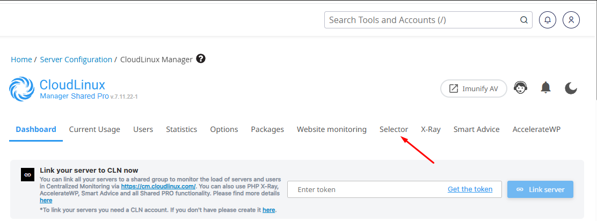The image size is (597, 221).
Task: Open the AccelerateWP tab
Action: 536,129
